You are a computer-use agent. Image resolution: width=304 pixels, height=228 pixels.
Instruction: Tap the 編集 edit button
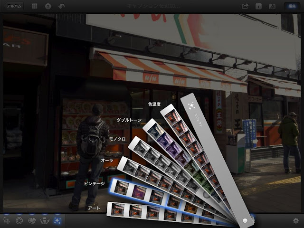292,6
